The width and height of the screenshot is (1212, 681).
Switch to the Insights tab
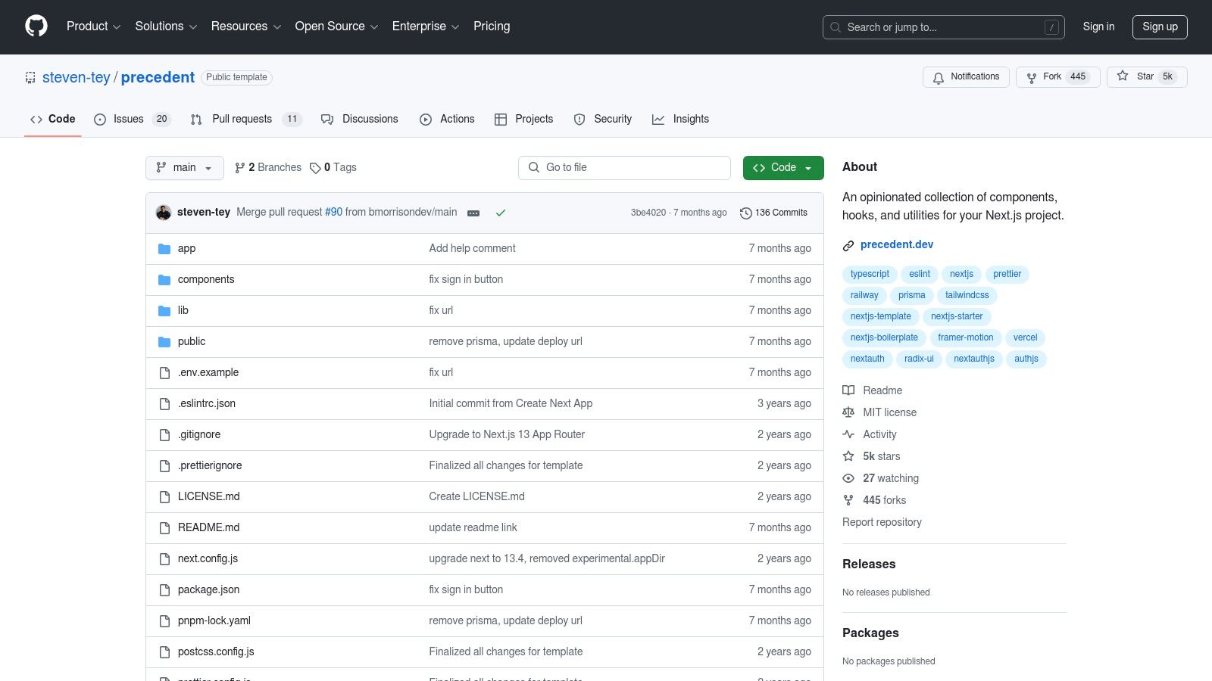(x=680, y=120)
